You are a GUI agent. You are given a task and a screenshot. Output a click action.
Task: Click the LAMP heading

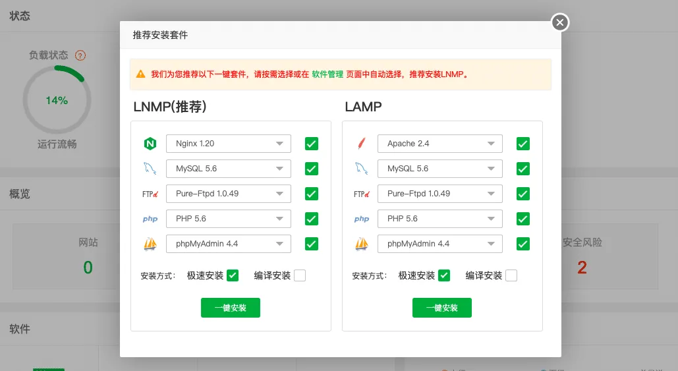click(x=363, y=106)
